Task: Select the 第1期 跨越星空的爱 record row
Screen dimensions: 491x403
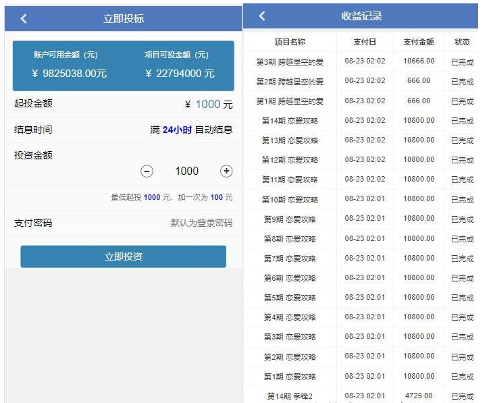Action: click(290, 101)
